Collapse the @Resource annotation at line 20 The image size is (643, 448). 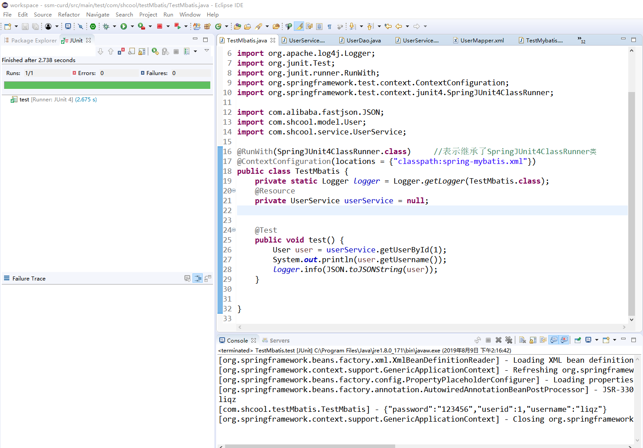coord(234,191)
